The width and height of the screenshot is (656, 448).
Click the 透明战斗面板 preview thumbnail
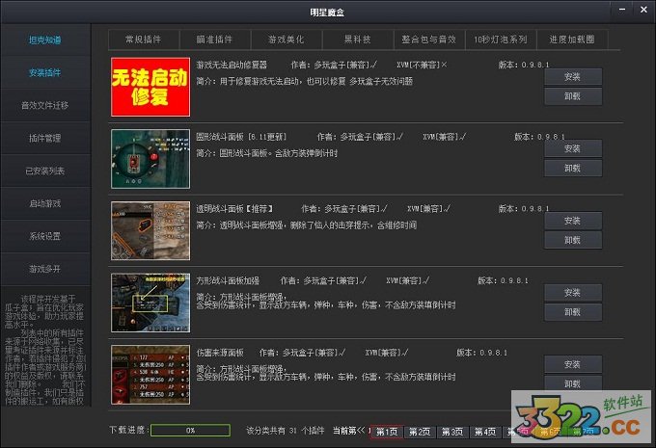(150, 230)
